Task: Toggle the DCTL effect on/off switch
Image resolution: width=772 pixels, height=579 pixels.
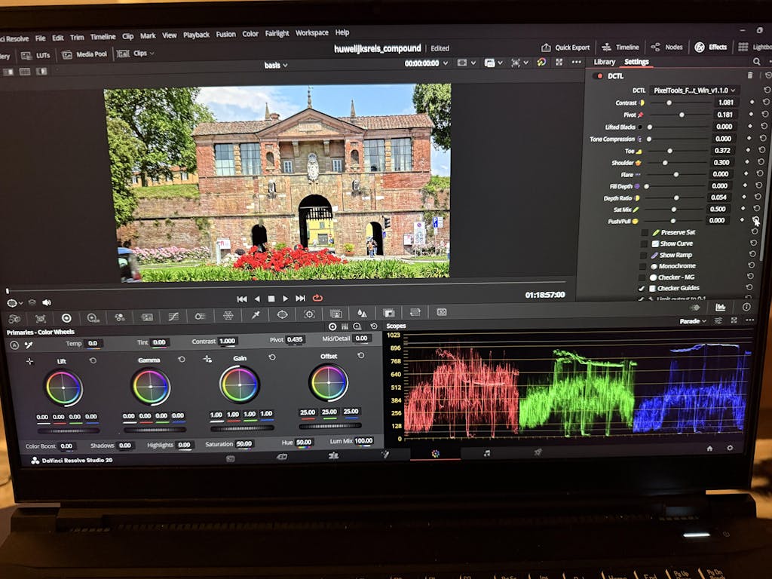Action: [599, 76]
